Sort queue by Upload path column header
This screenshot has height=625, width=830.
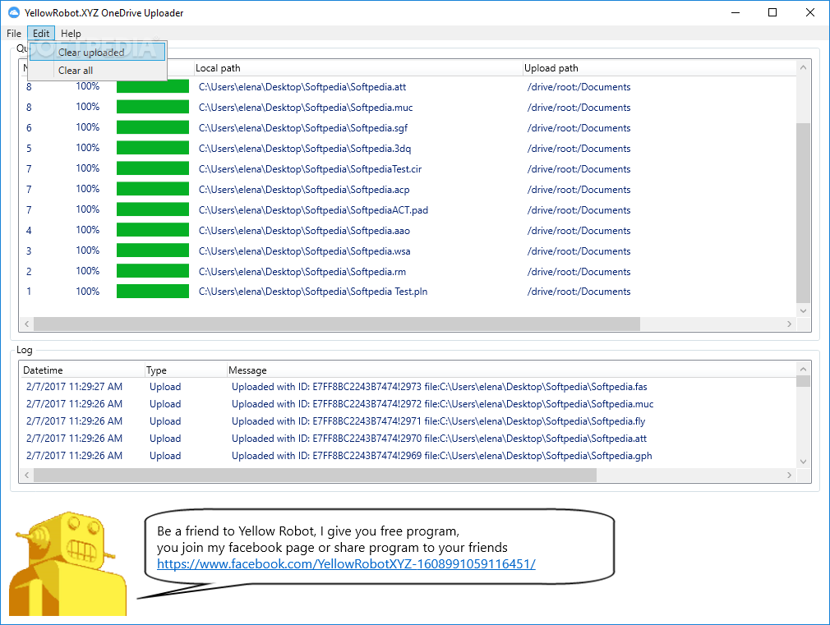pyautogui.click(x=658, y=67)
